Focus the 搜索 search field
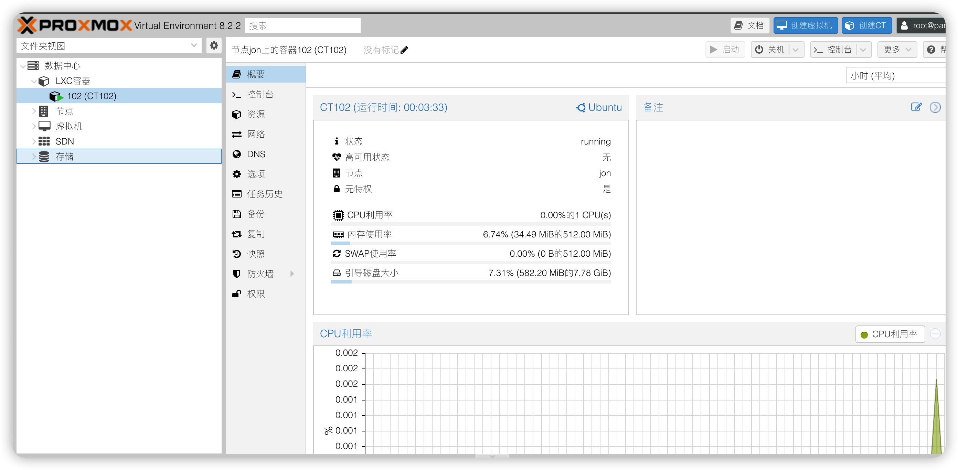The height and width of the screenshot is (470, 958). (302, 25)
